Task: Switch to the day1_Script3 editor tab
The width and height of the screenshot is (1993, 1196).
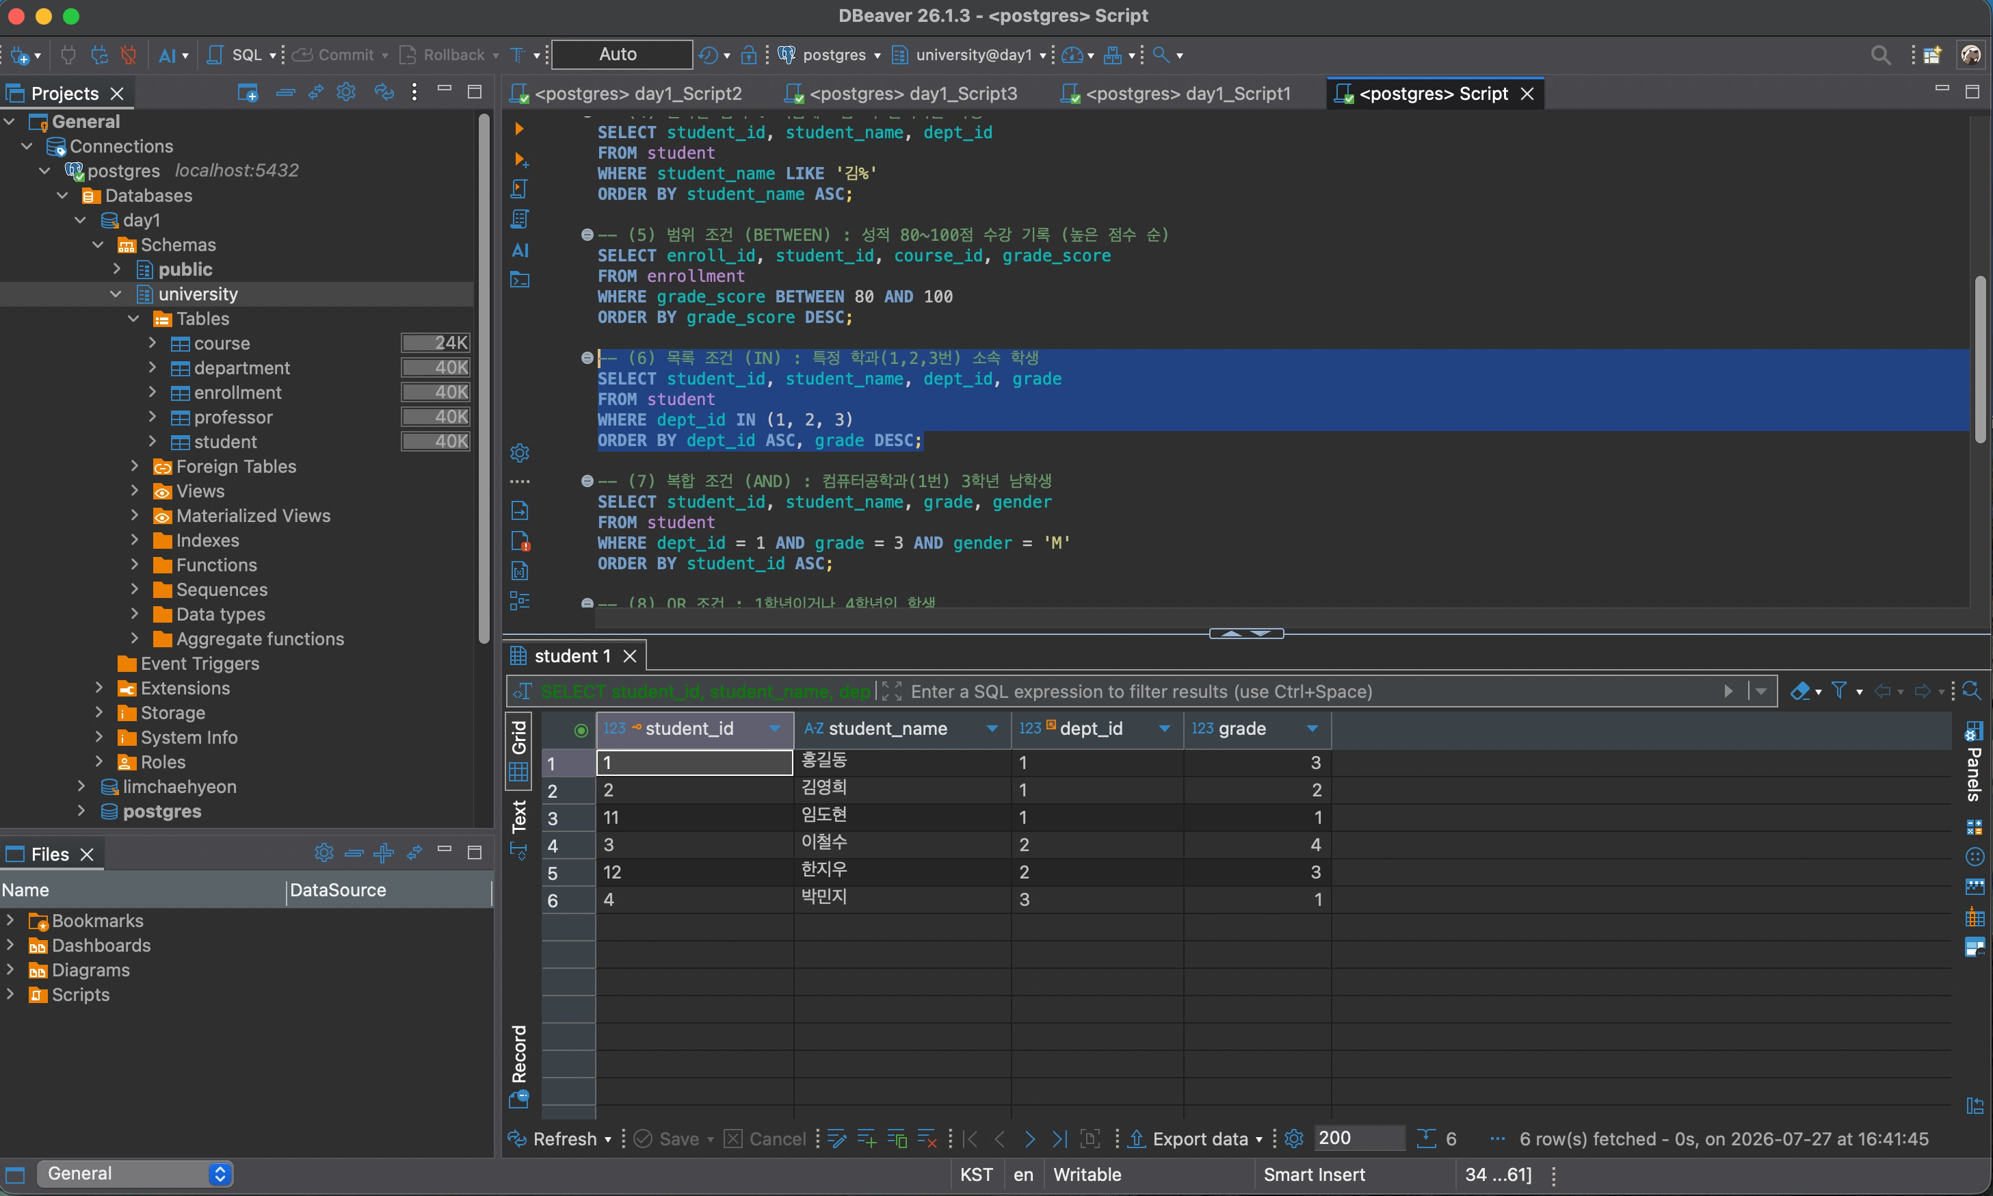Action: coord(901,94)
